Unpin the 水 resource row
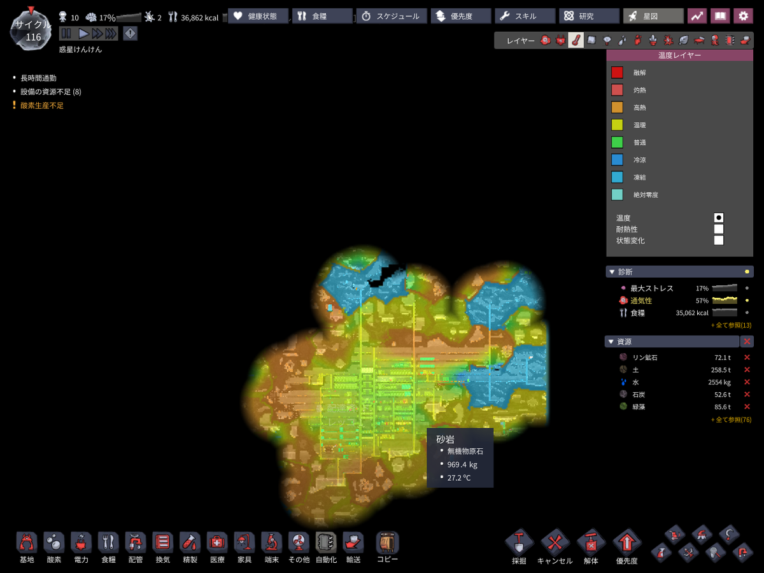The image size is (764, 573). pyautogui.click(x=747, y=383)
